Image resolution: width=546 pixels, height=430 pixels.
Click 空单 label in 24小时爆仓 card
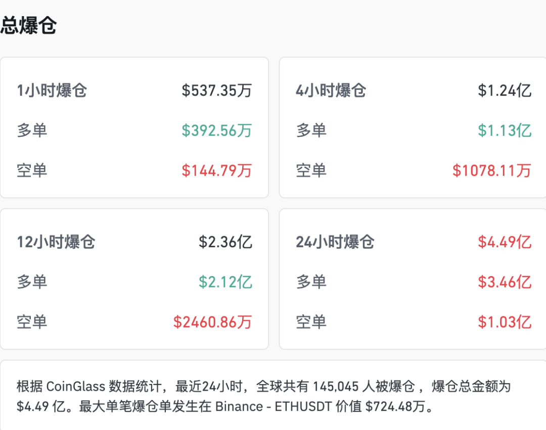pyautogui.click(x=311, y=321)
